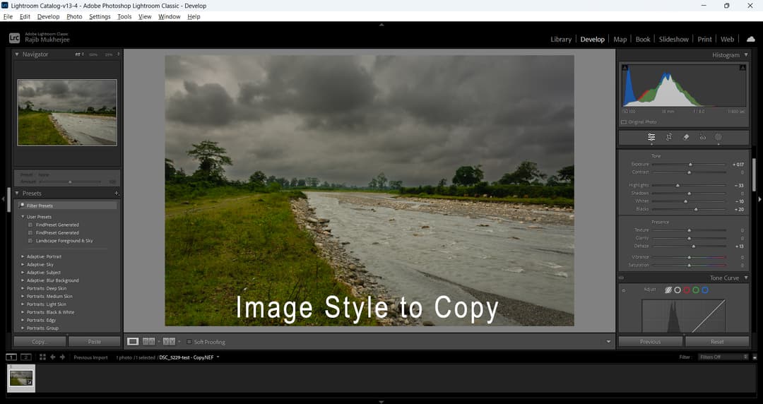This screenshot has width=763, height=404.
Task: Open the grid view from filmstrip bar
Action: [42, 357]
